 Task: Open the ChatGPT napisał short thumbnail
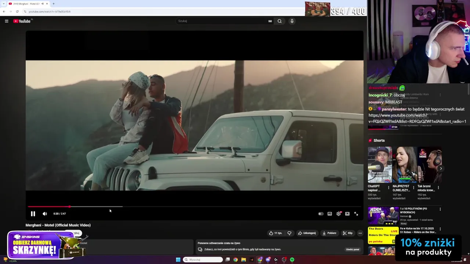pyautogui.click(x=380, y=165)
